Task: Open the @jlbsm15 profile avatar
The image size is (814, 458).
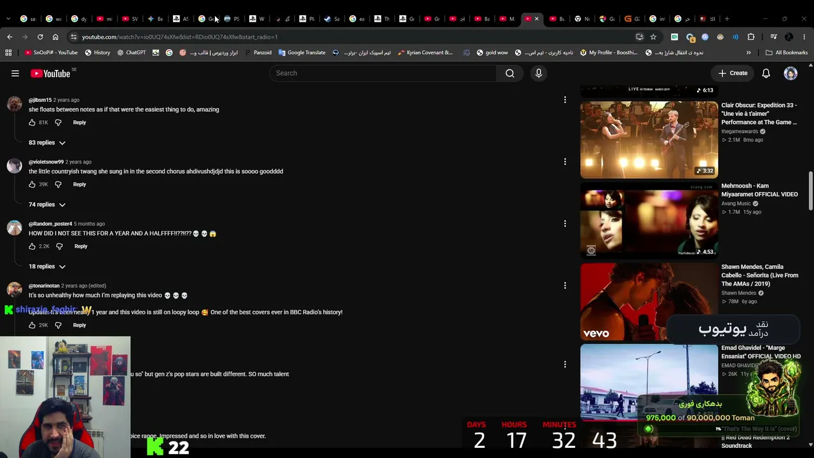Action: pyautogui.click(x=14, y=104)
